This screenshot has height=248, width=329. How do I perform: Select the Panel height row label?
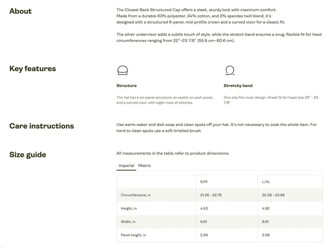point(133,235)
